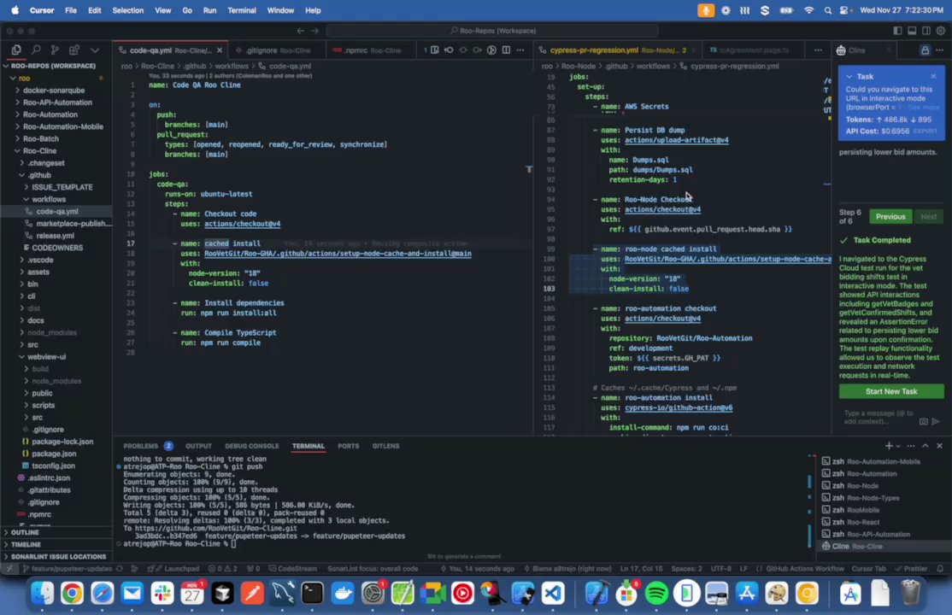Open the Source Control view icon
Screen dimensions: 952x615
tap(55, 50)
